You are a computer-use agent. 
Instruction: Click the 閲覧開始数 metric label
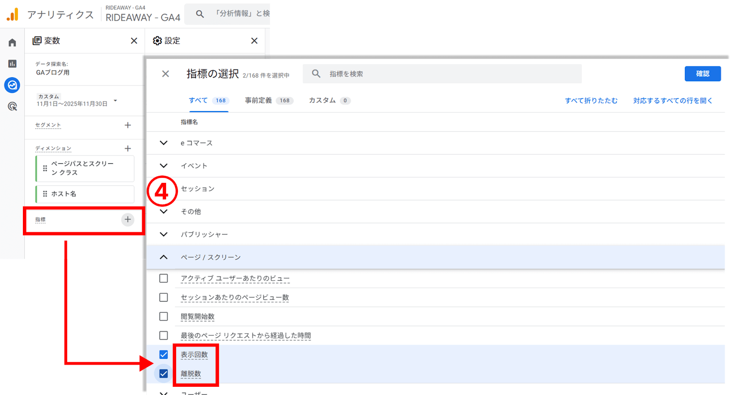[x=198, y=316]
